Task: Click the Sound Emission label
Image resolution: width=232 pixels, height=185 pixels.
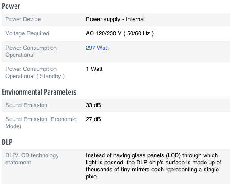Action: (26, 105)
